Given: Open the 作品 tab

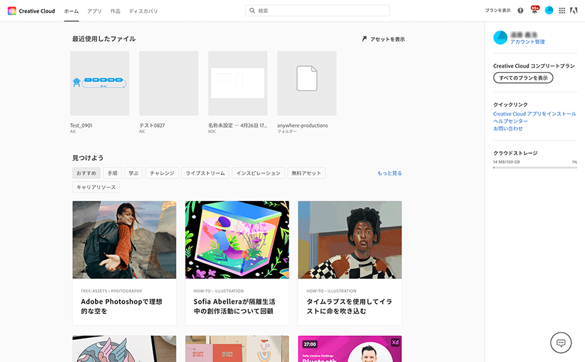Looking at the screenshot, I should [115, 11].
